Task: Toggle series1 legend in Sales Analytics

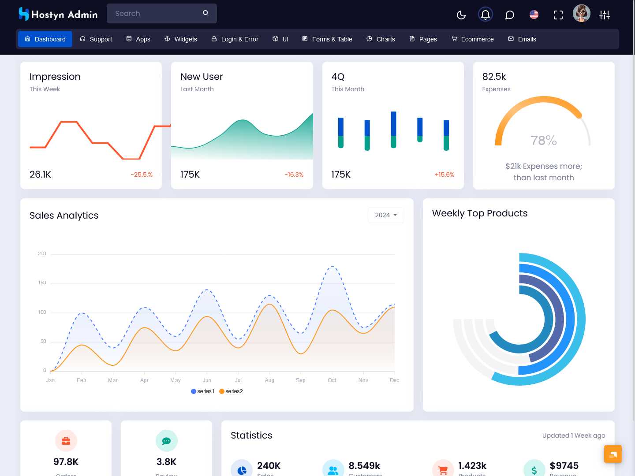Action: (203, 391)
